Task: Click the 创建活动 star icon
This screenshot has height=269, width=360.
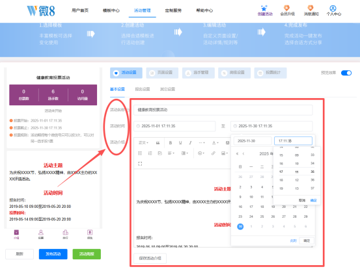Action: [264, 8]
